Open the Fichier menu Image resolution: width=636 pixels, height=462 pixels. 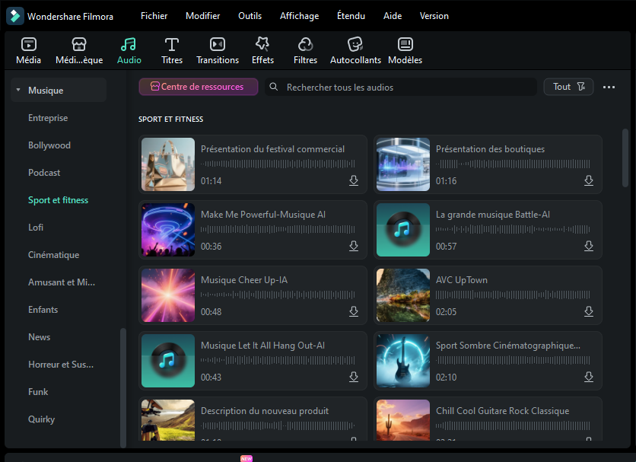coord(154,16)
